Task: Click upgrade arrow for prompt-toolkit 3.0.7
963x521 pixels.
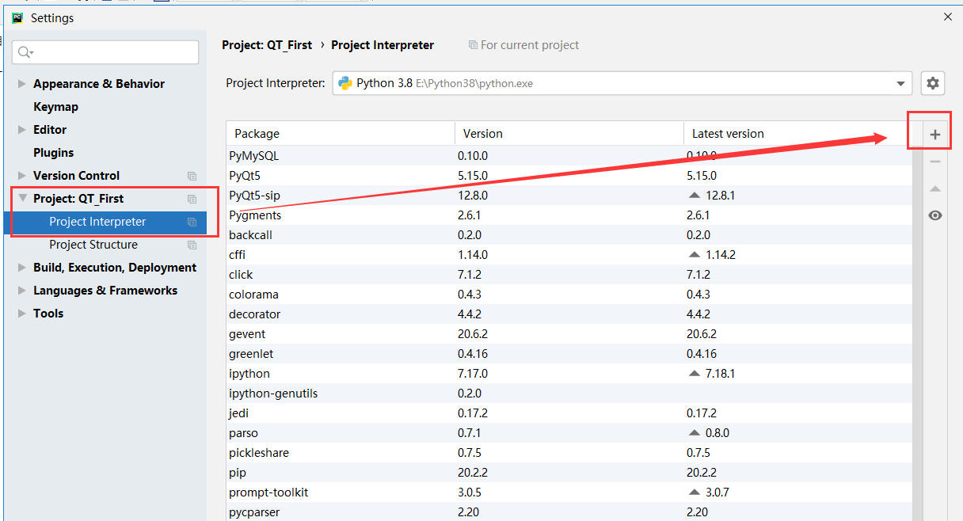Action: [x=695, y=492]
